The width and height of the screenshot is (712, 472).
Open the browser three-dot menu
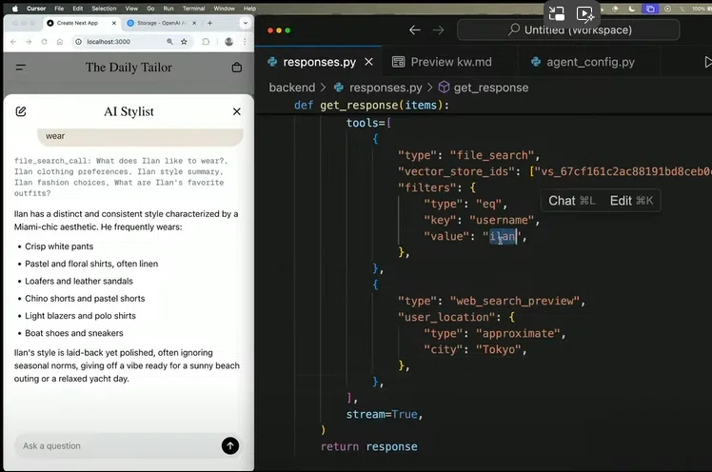coord(245,42)
